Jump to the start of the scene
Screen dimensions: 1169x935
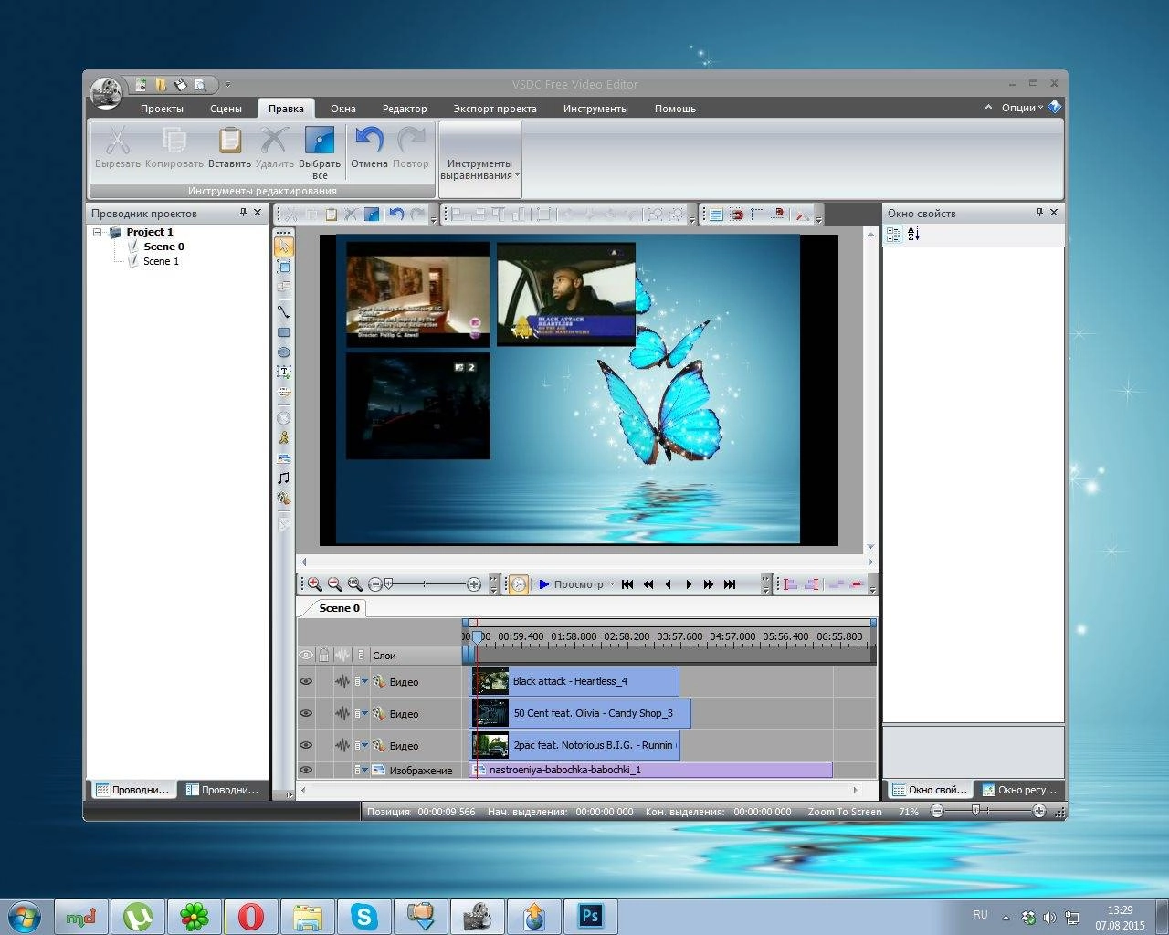(627, 584)
